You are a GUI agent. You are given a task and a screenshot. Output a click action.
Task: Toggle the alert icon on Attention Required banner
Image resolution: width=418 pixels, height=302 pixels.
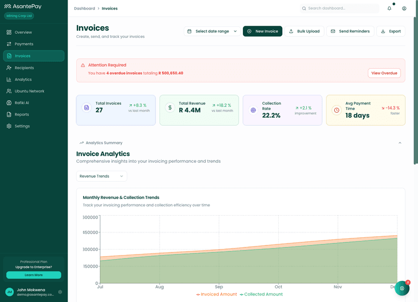coord(84,66)
